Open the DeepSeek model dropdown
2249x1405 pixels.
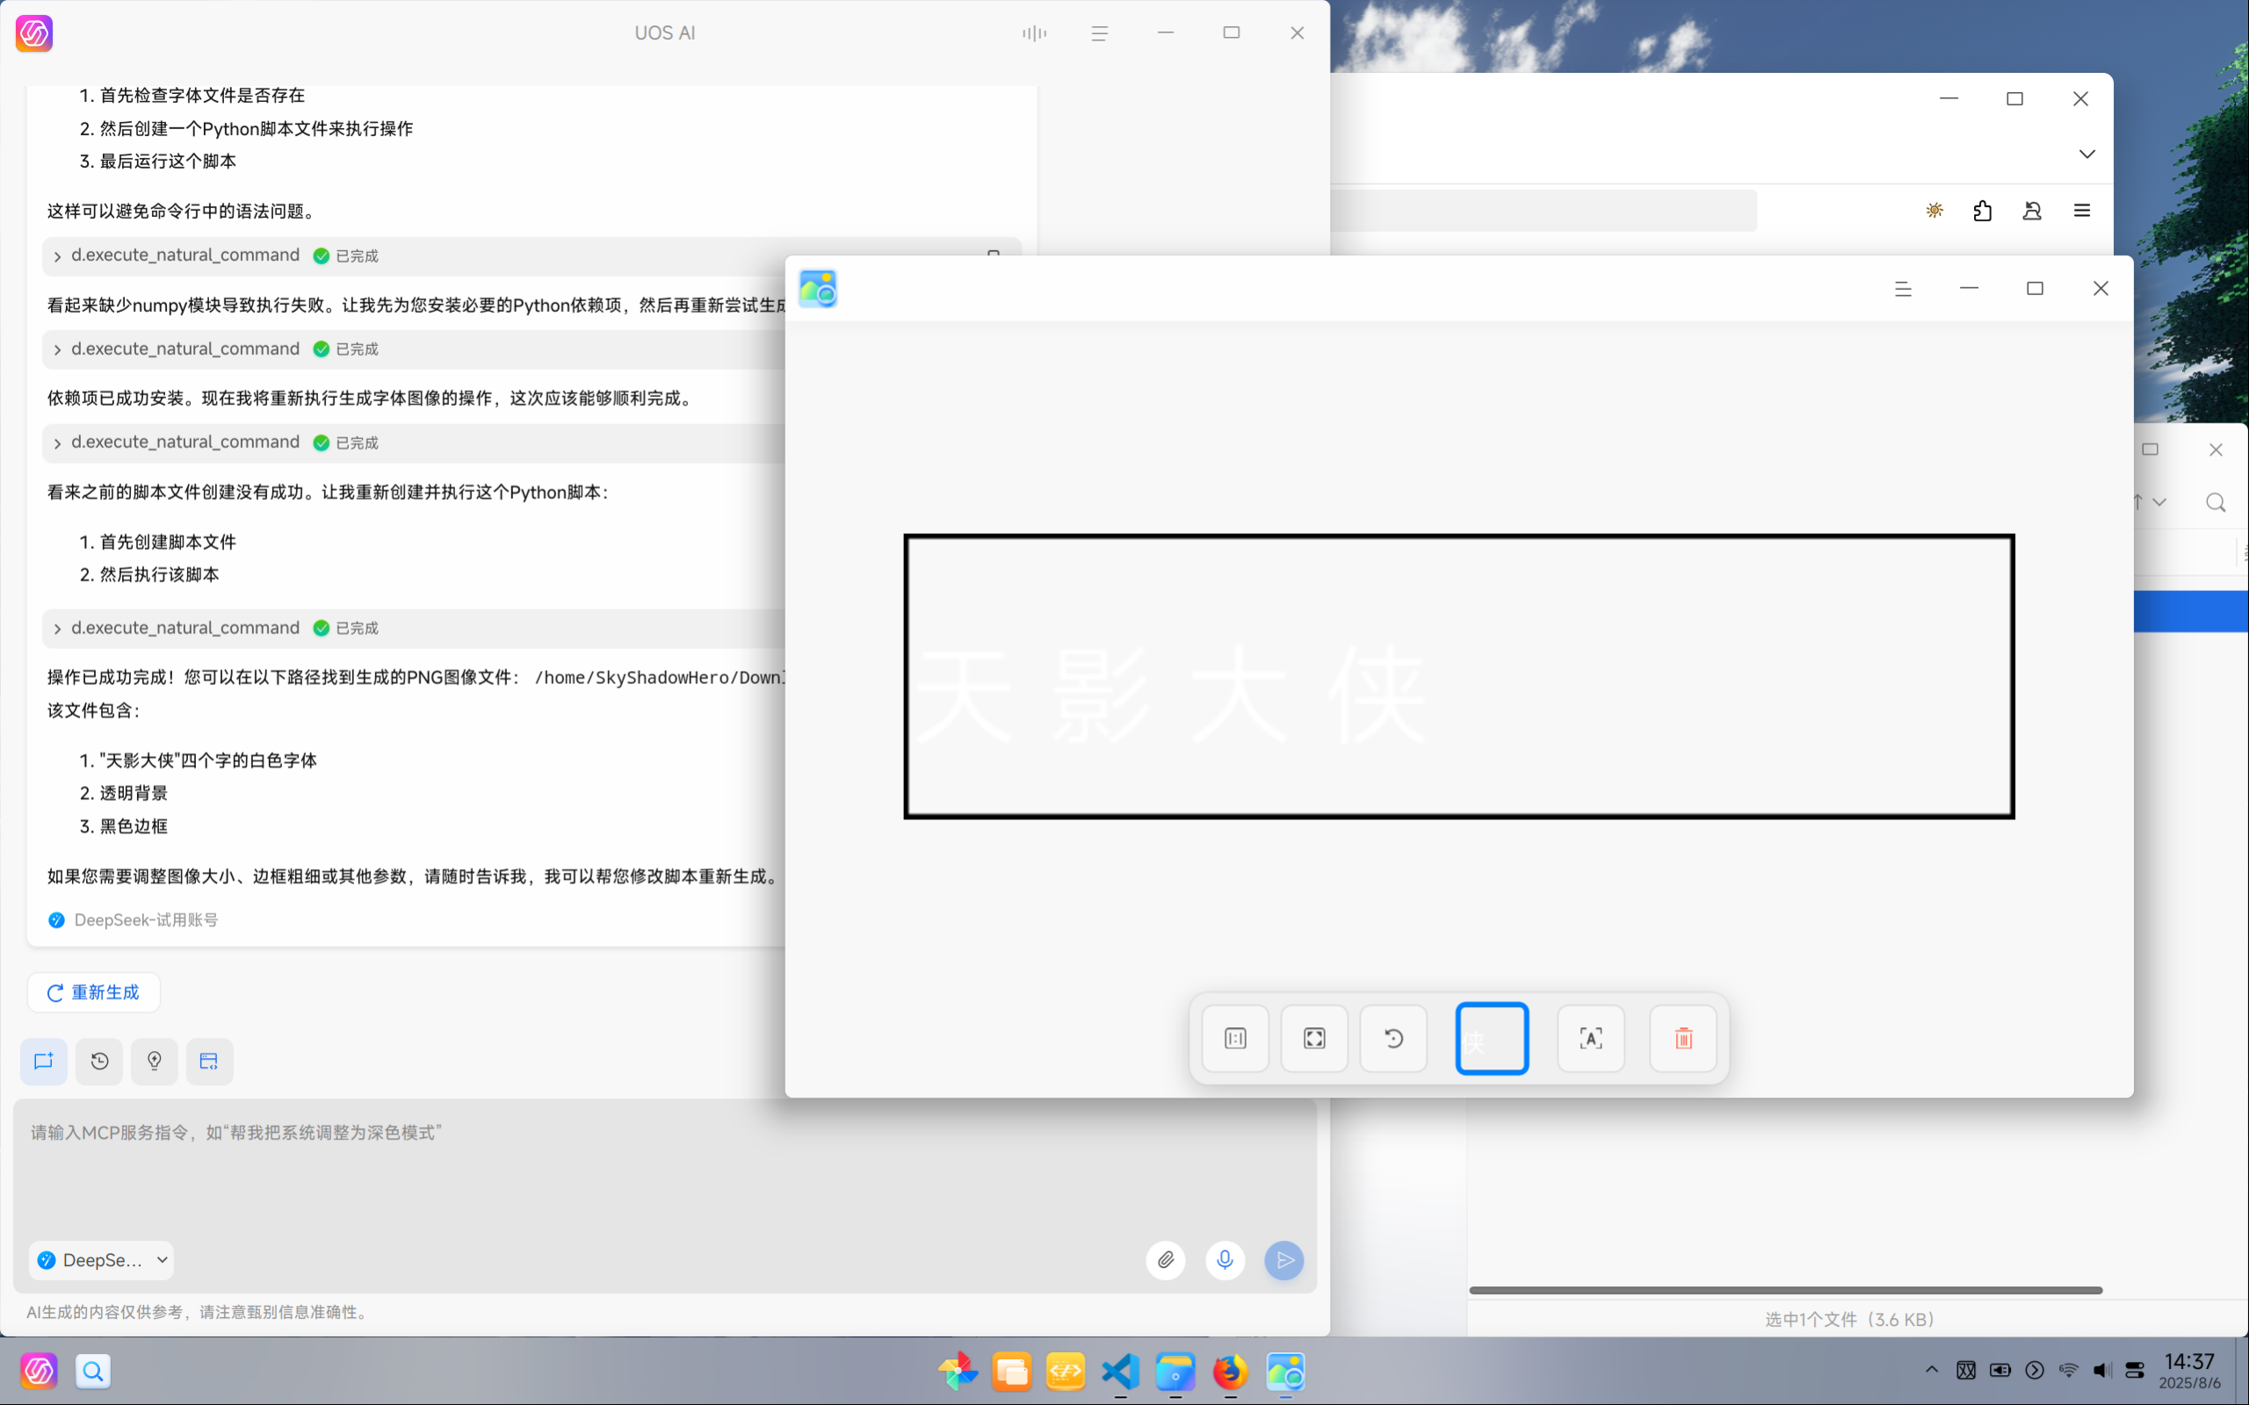[101, 1260]
